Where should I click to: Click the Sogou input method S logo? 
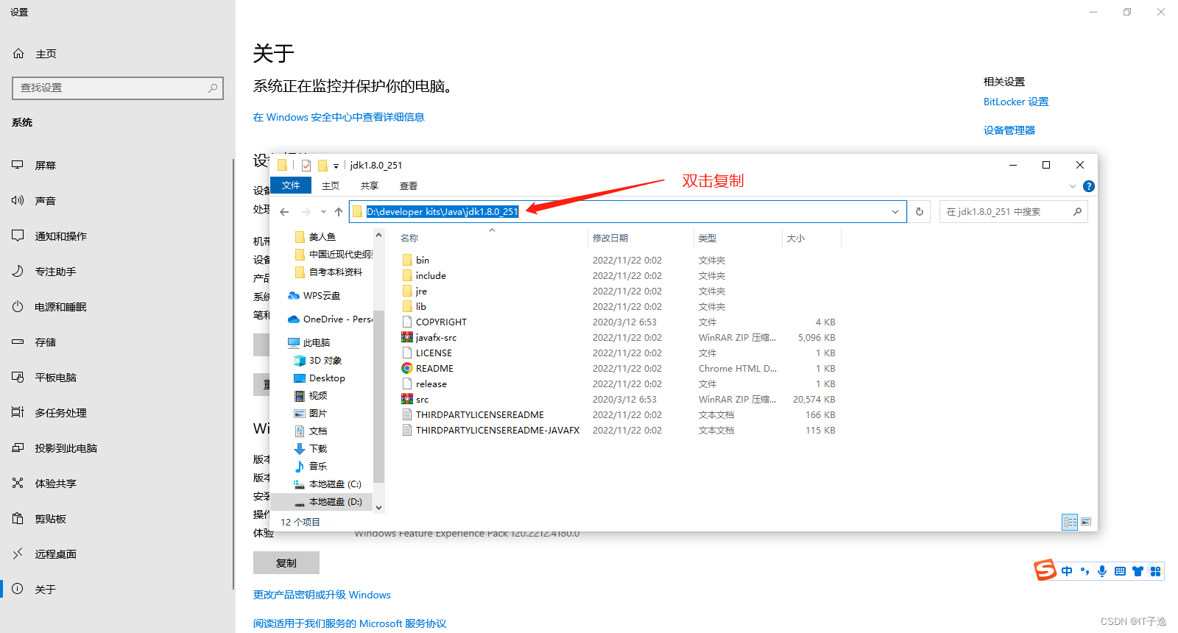pyautogui.click(x=1045, y=570)
